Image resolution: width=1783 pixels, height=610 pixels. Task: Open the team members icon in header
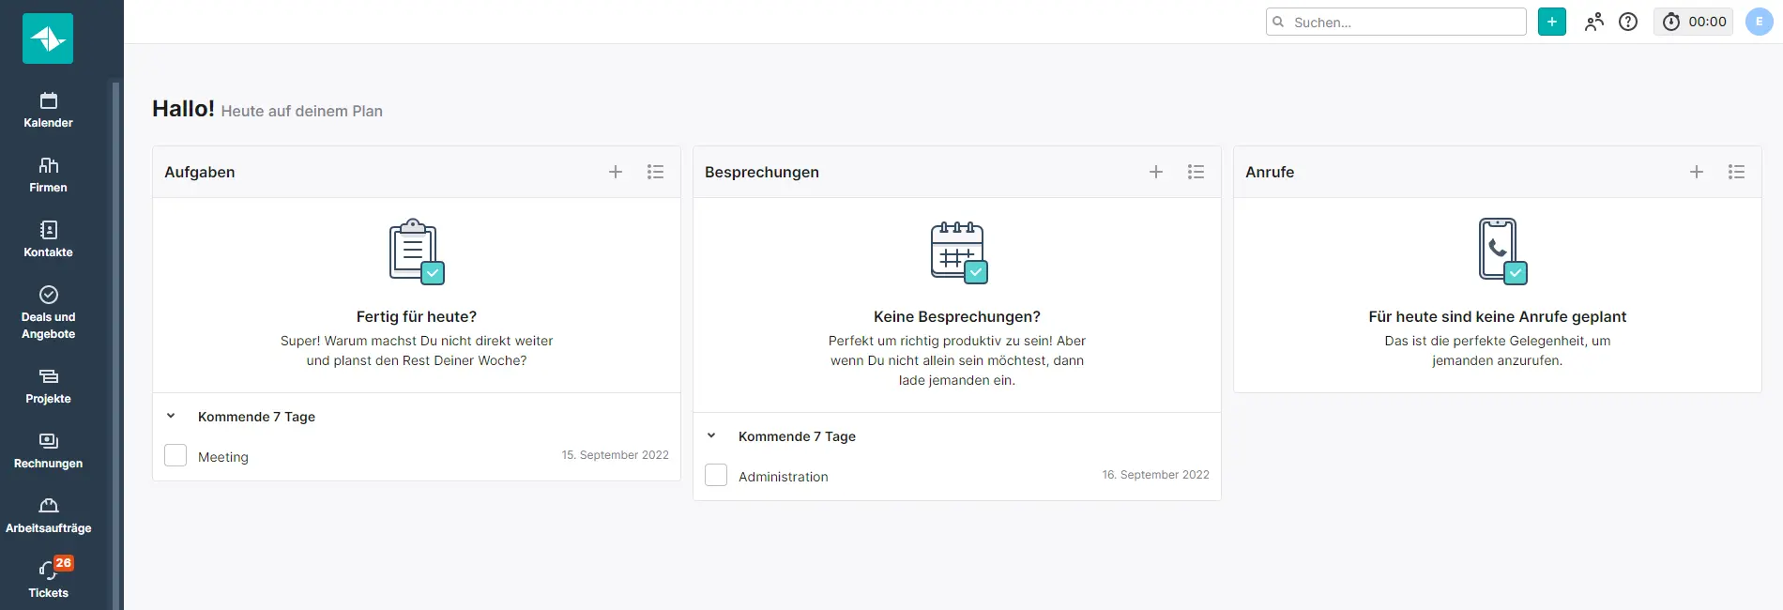click(1593, 22)
